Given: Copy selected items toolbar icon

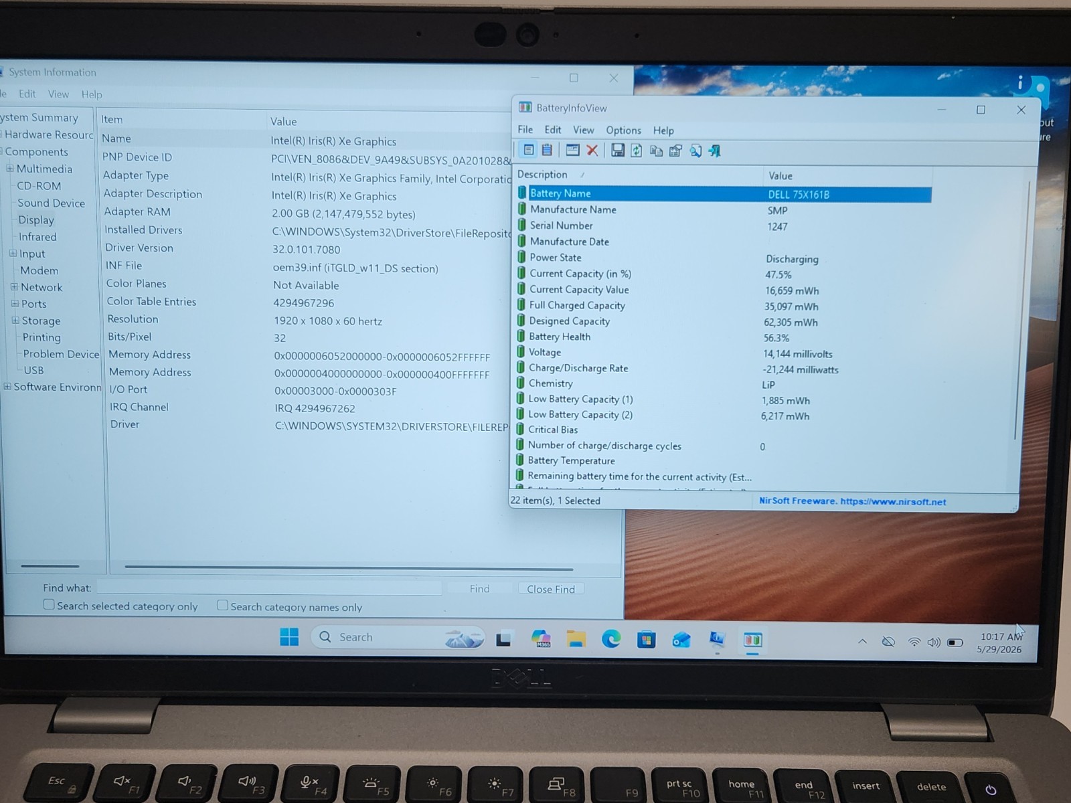Looking at the screenshot, I should 656,151.
